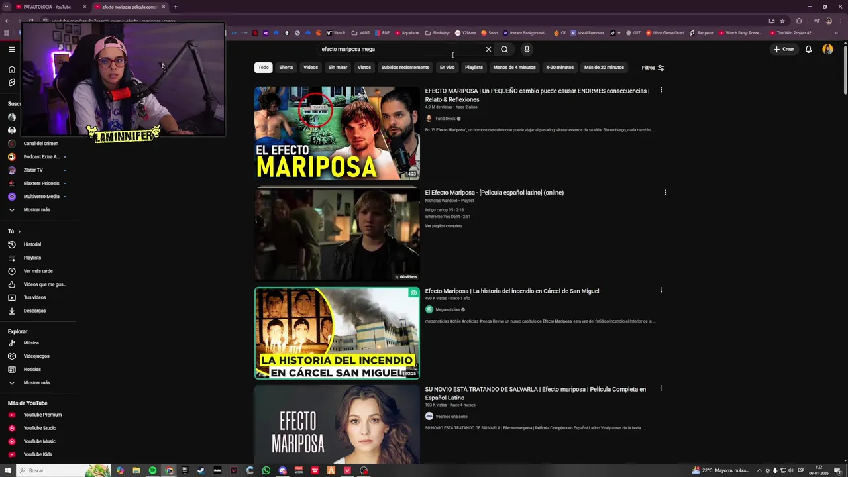Screen dimensions: 848x477
Task: Open Vocal Remover bookmark
Action: [x=588, y=32]
